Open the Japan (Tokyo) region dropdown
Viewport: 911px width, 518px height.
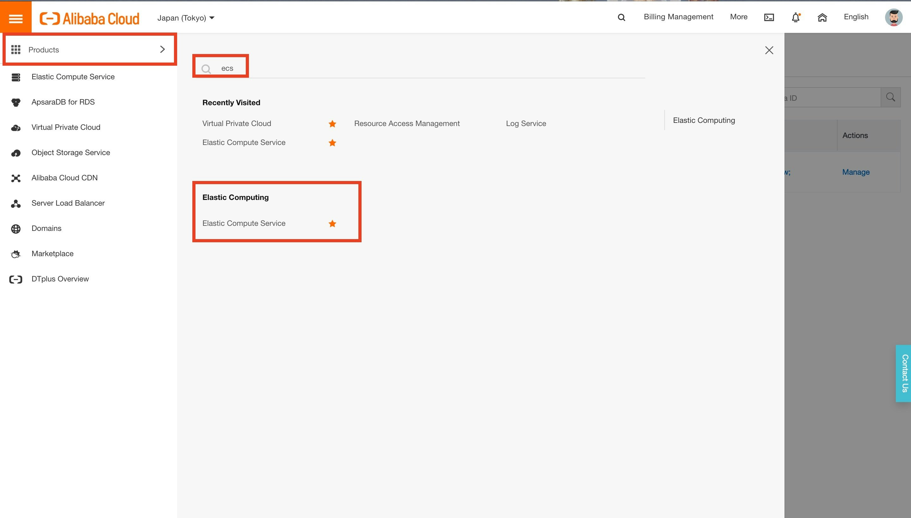point(186,18)
